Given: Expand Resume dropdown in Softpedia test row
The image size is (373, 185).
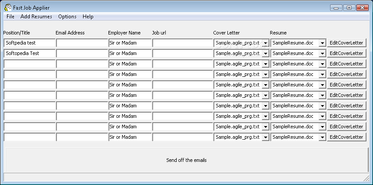Looking at the screenshot, I should (322, 43).
